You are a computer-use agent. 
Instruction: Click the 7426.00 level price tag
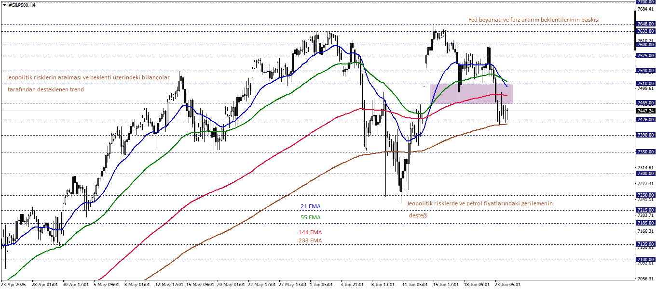pos(645,120)
